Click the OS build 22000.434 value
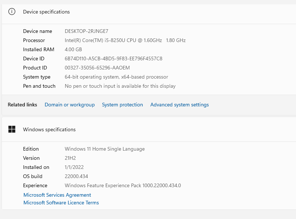 (x=76, y=176)
